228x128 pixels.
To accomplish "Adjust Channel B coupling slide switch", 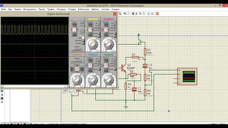I will 99,63.
